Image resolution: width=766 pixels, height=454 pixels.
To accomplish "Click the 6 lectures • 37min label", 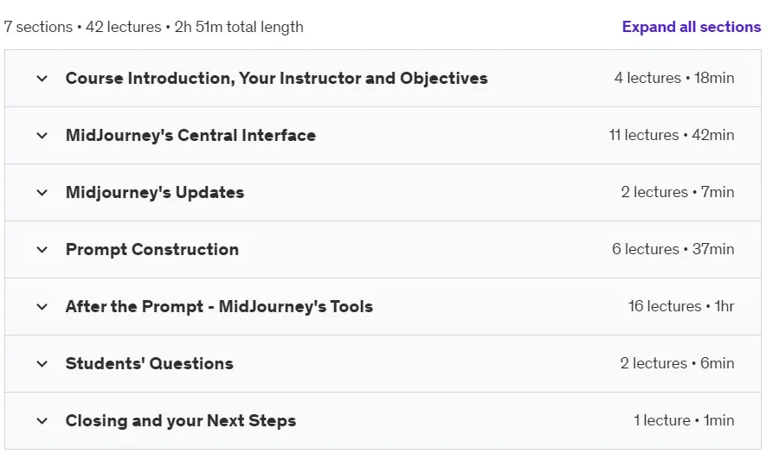I will [673, 249].
